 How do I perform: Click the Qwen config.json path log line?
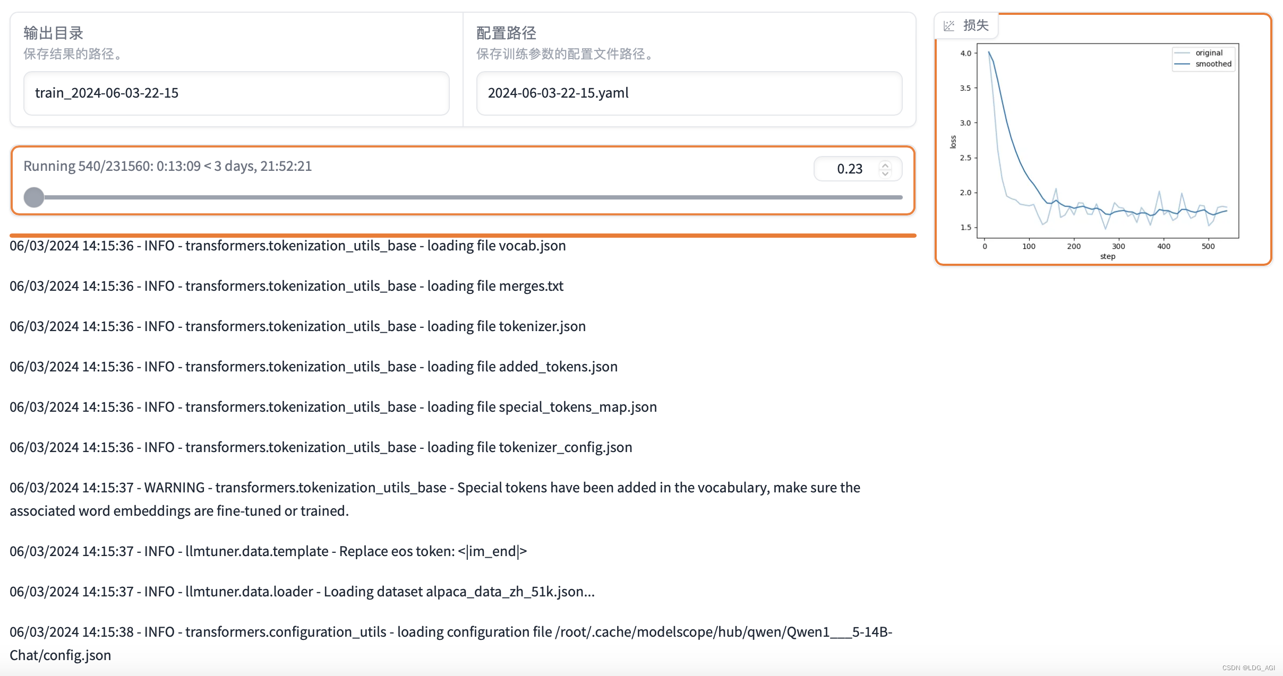(450, 643)
